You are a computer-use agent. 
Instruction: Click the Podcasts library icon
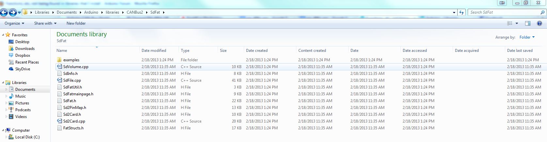(11, 110)
